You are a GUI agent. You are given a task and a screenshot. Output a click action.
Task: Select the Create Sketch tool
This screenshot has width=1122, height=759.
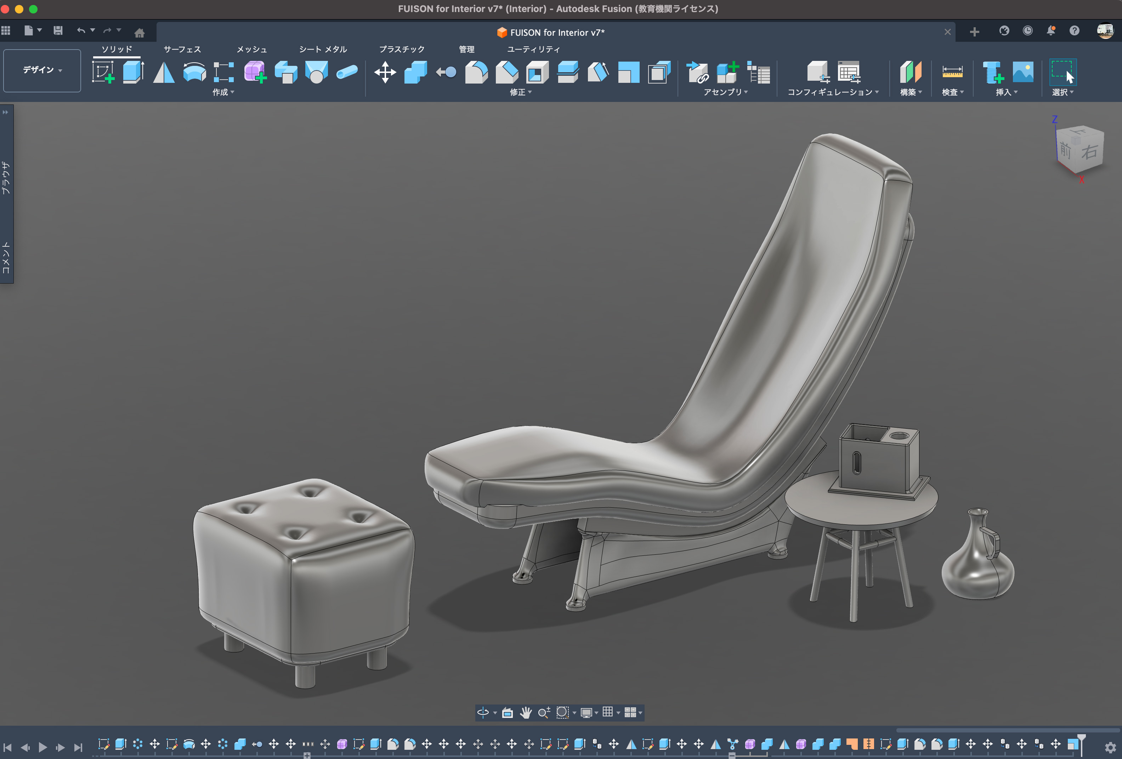[x=103, y=72]
